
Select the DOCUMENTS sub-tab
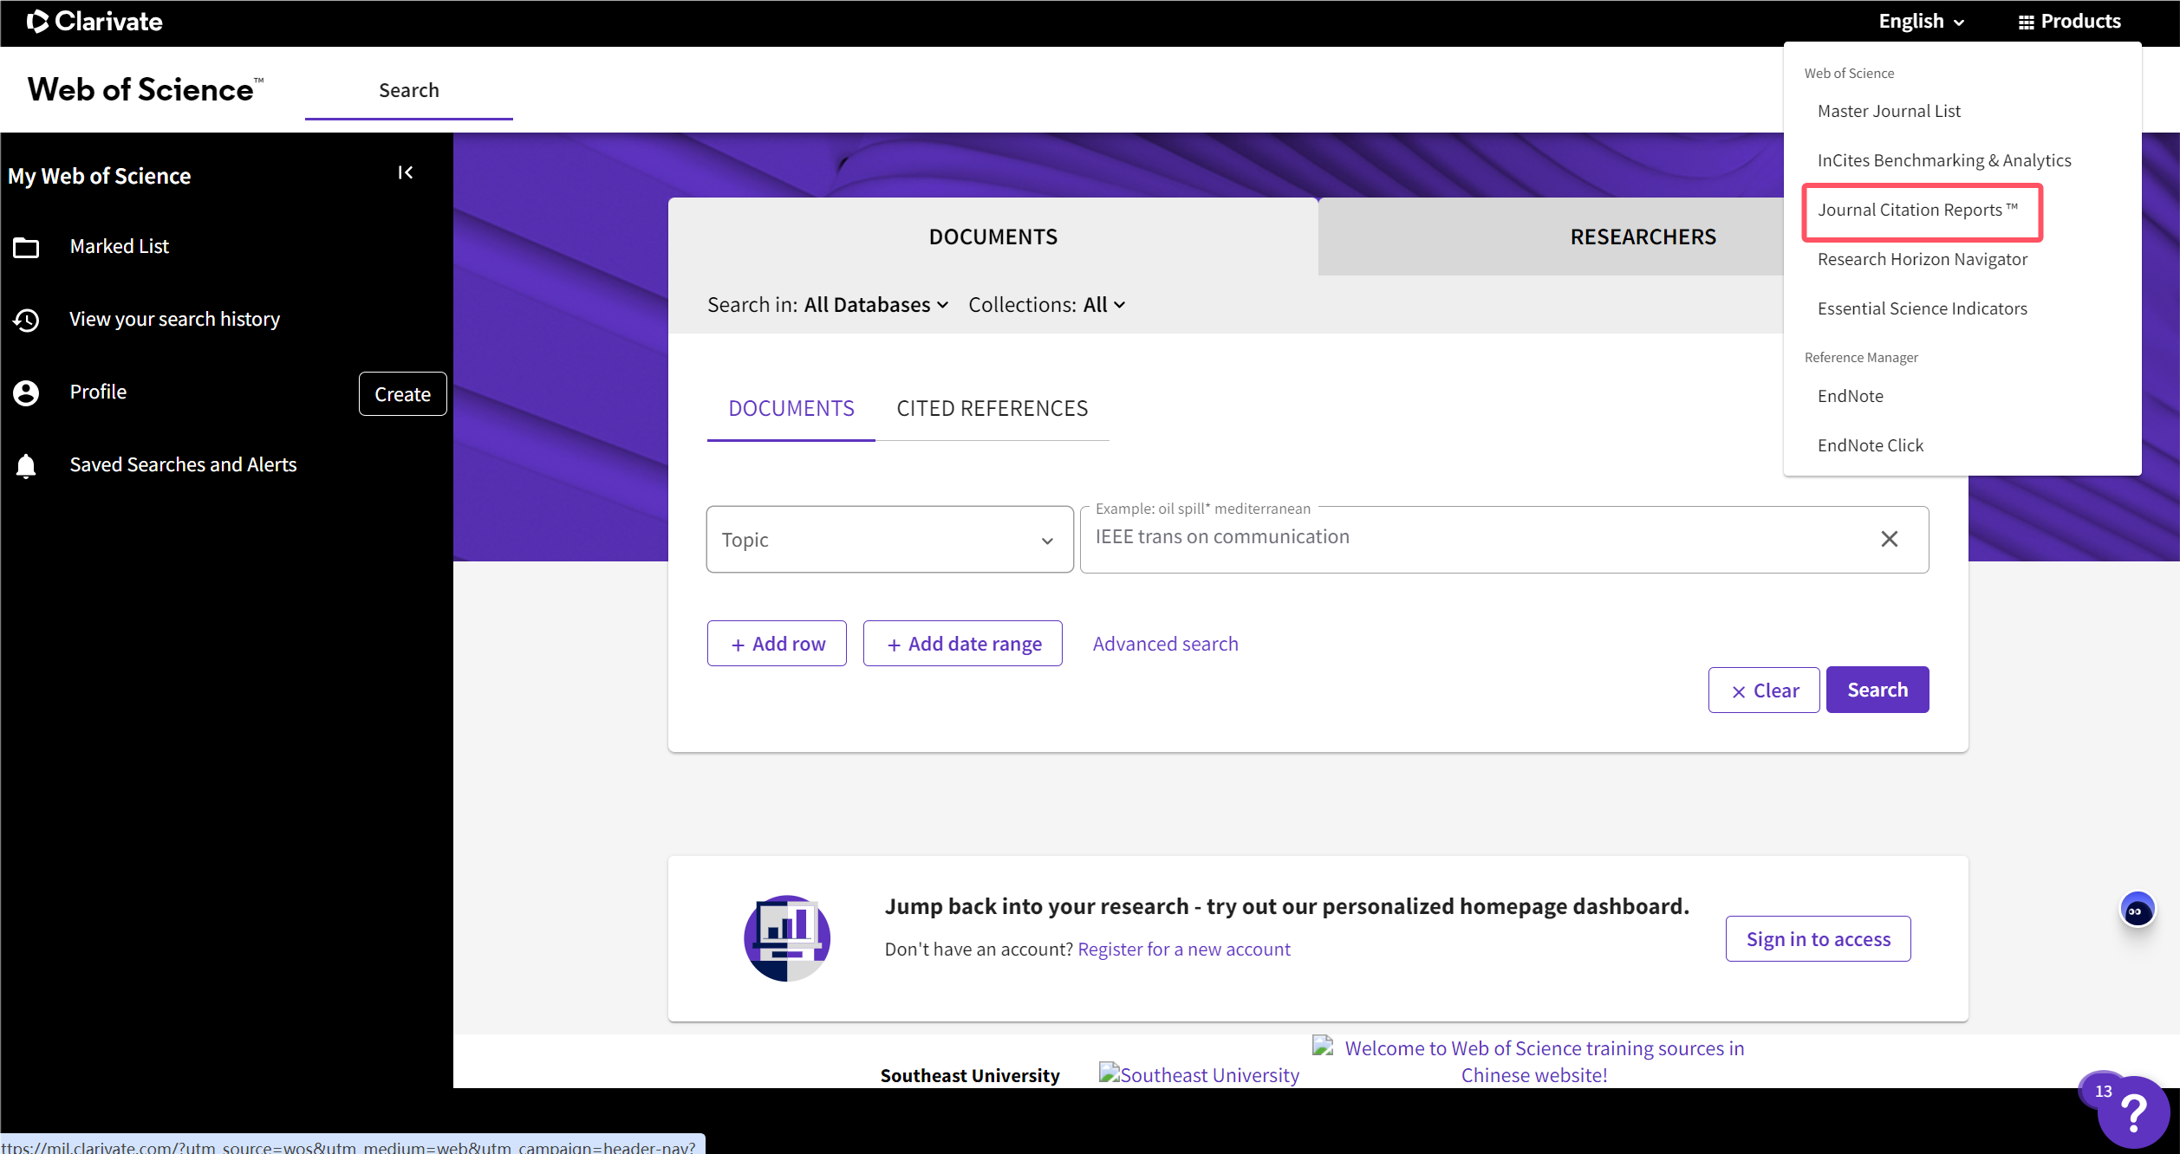point(791,408)
